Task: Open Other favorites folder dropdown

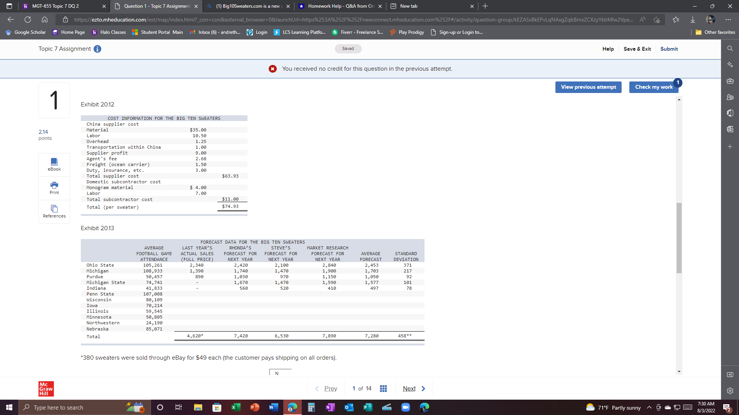Action: (715, 32)
